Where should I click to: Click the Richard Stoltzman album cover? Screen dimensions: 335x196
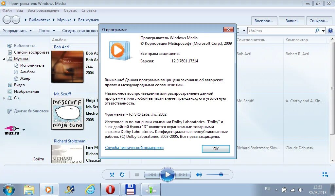(x=67, y=154)
